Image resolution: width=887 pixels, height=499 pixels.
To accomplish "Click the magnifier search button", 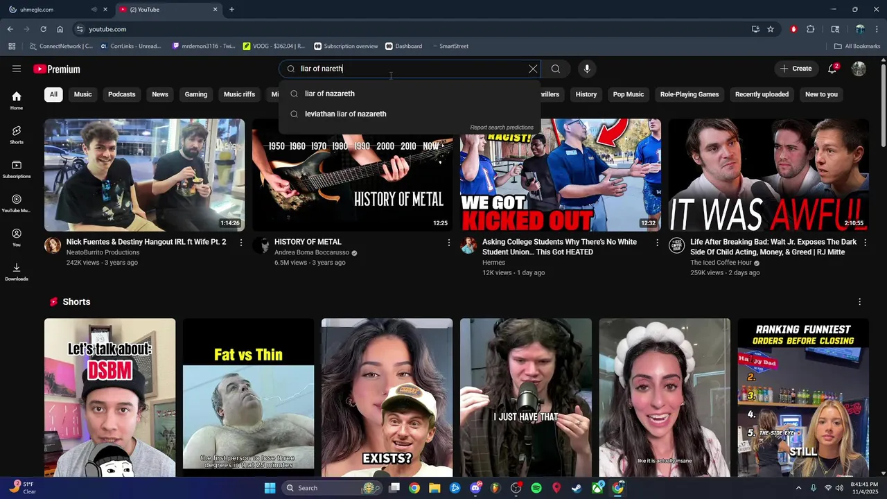I will pyautogui.click(x=555, y=69).
